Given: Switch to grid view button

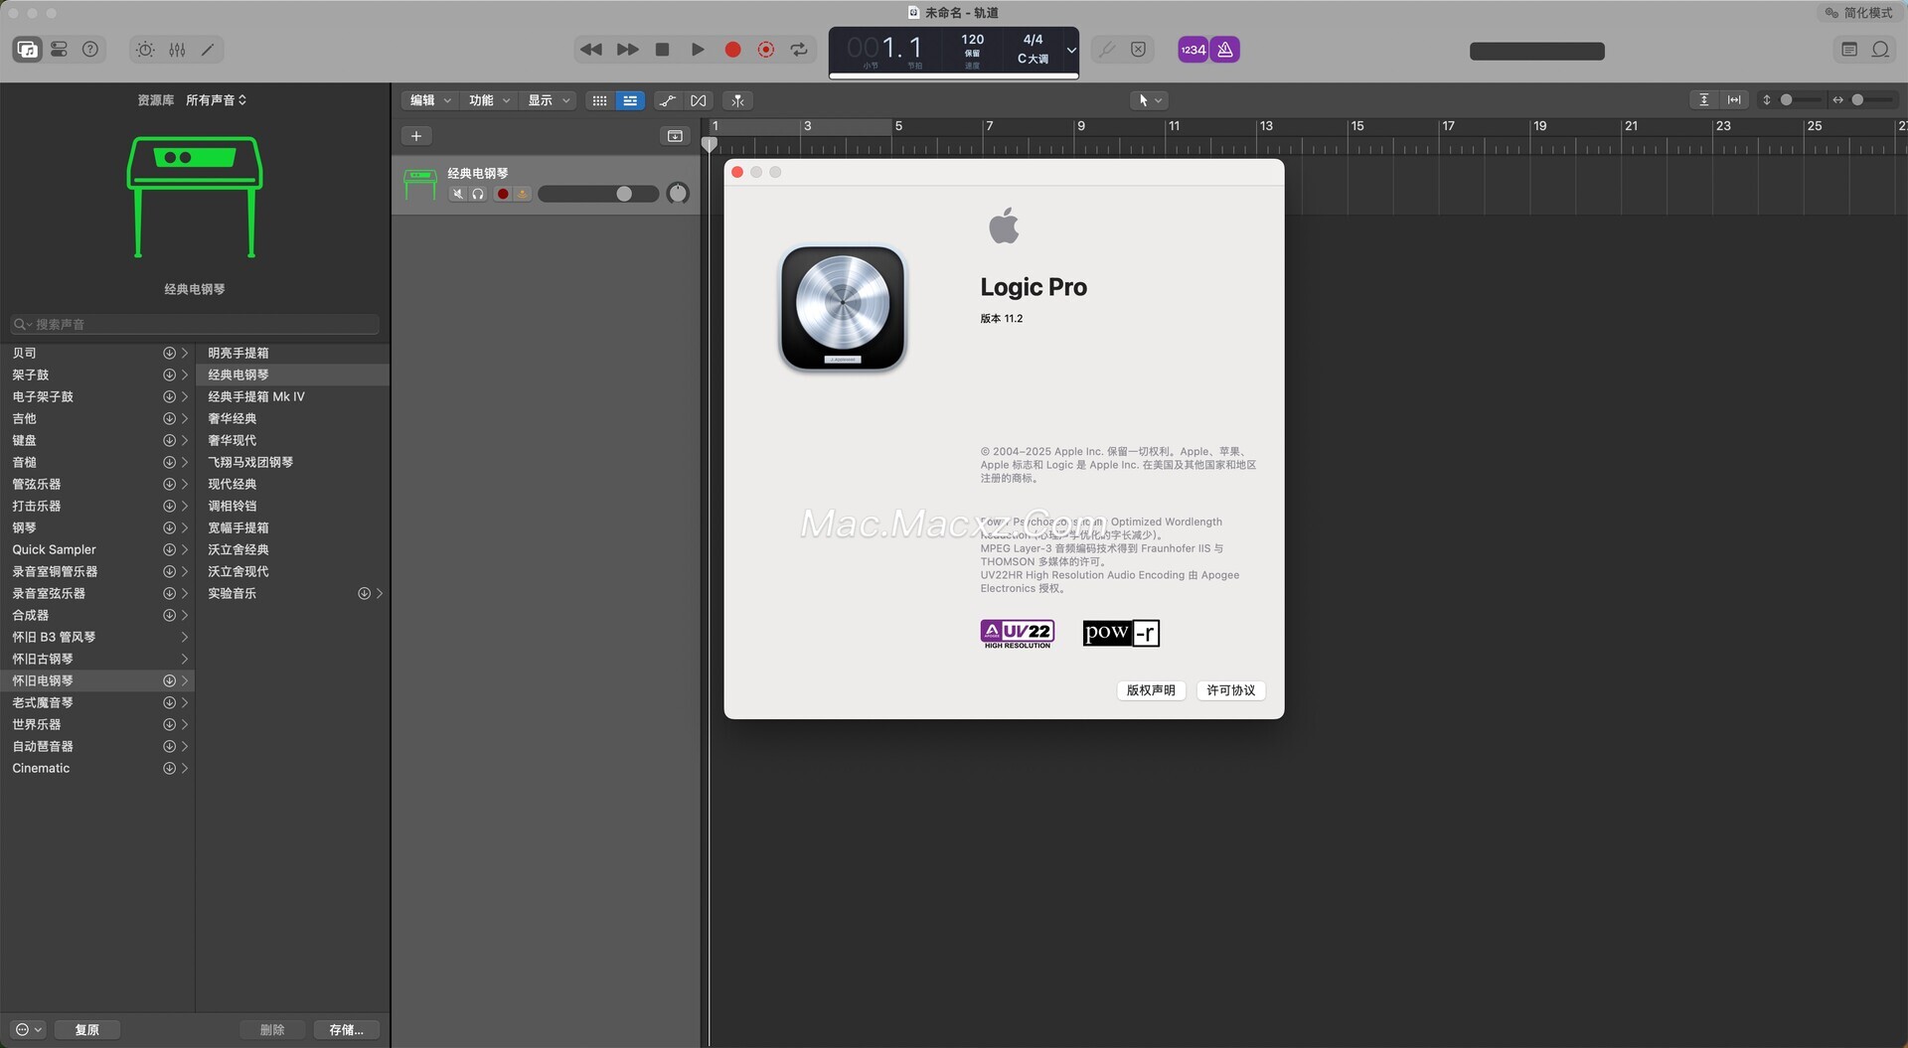Looking at the screenshot, I should click(x=599, y=100).
